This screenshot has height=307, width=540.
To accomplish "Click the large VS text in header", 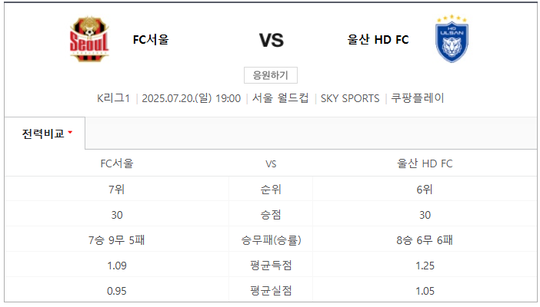I will pos(272,40).
